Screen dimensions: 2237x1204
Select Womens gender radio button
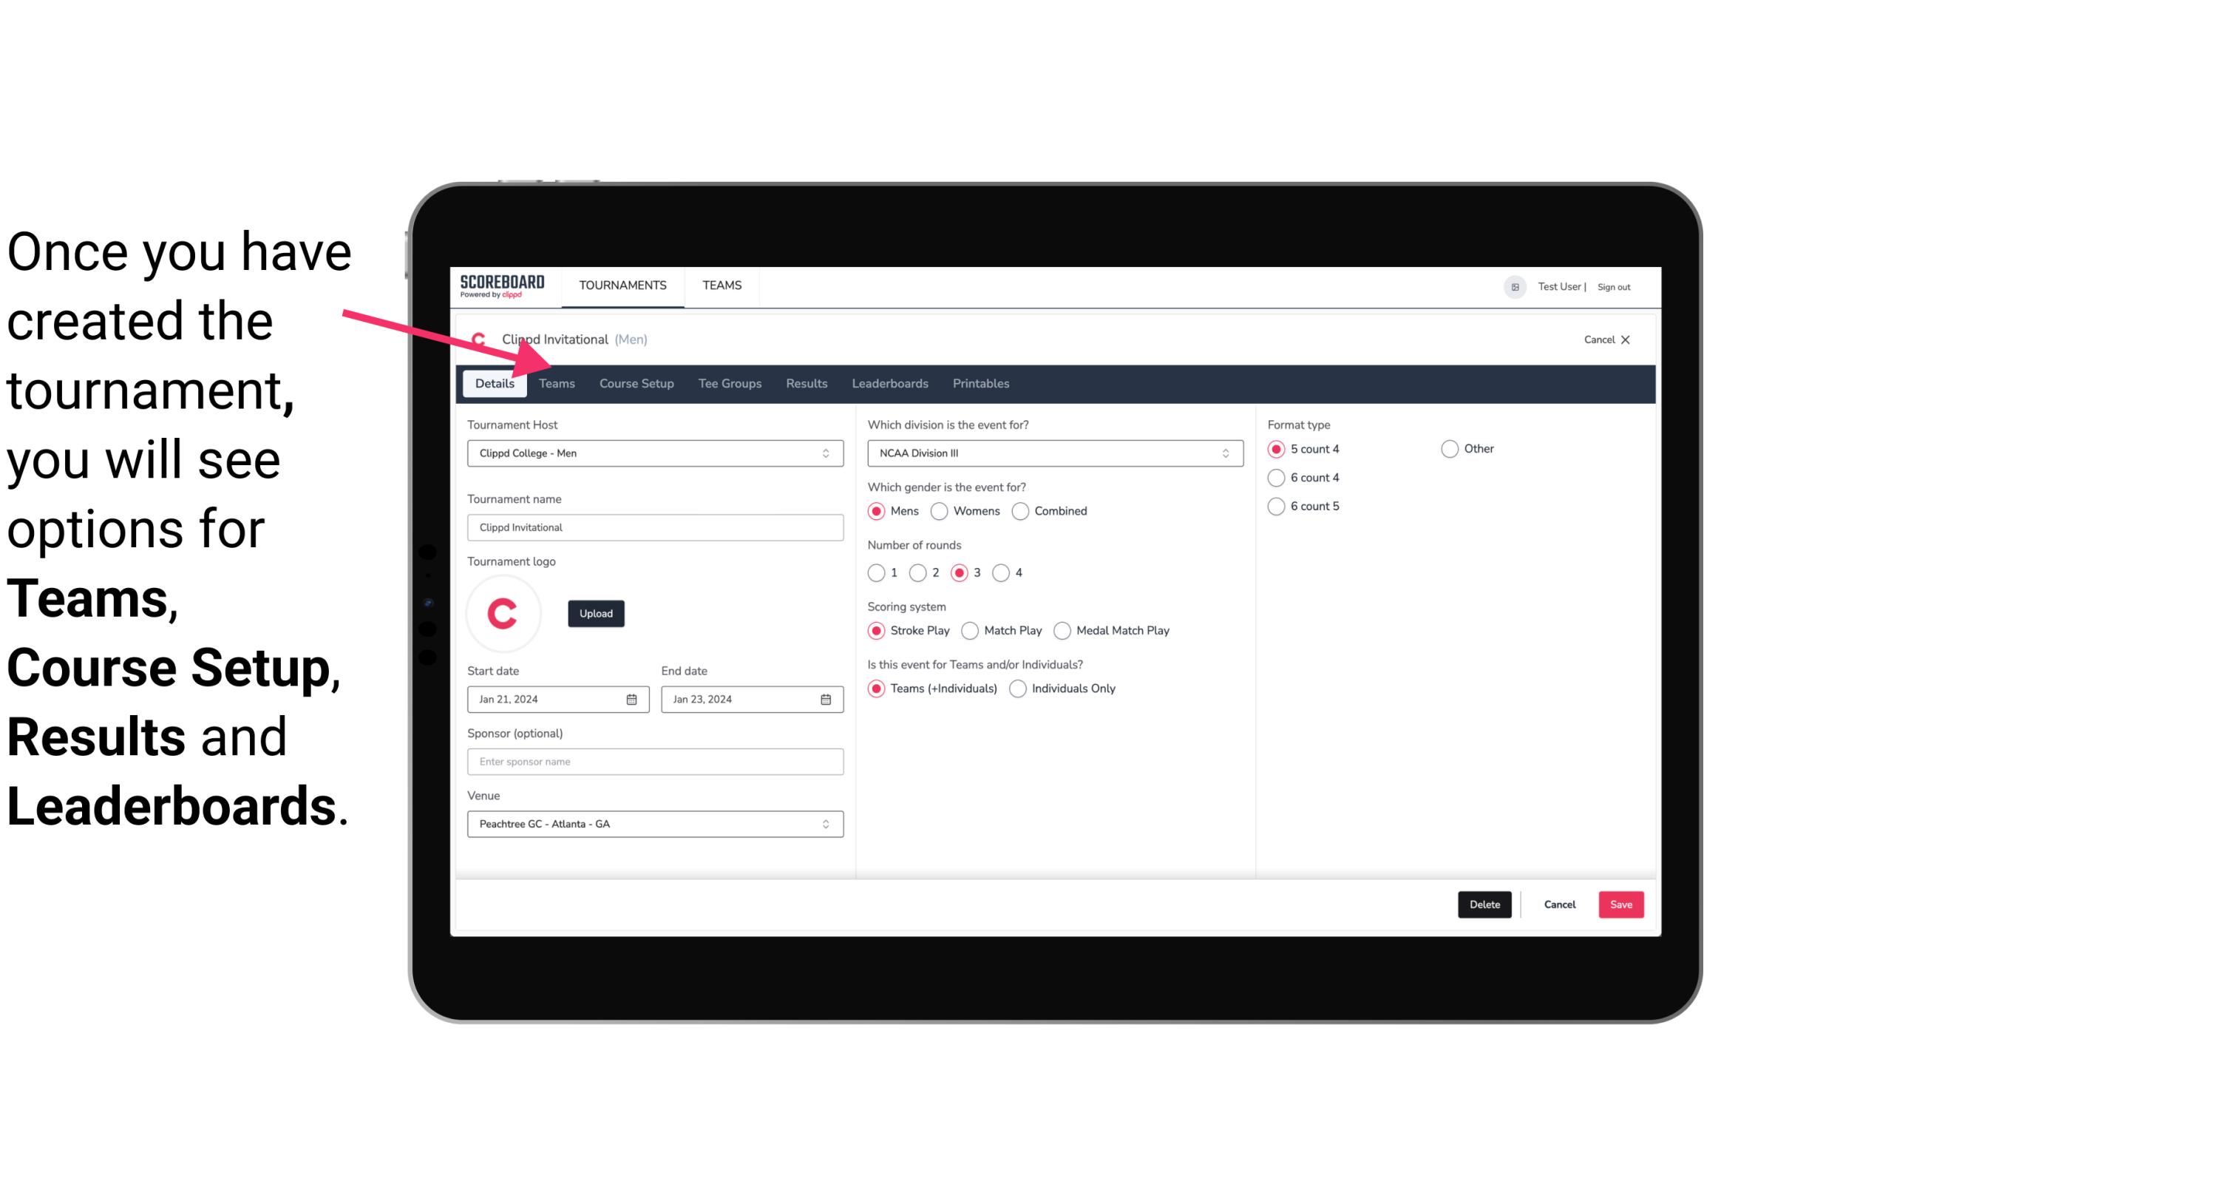click(940, 510)
